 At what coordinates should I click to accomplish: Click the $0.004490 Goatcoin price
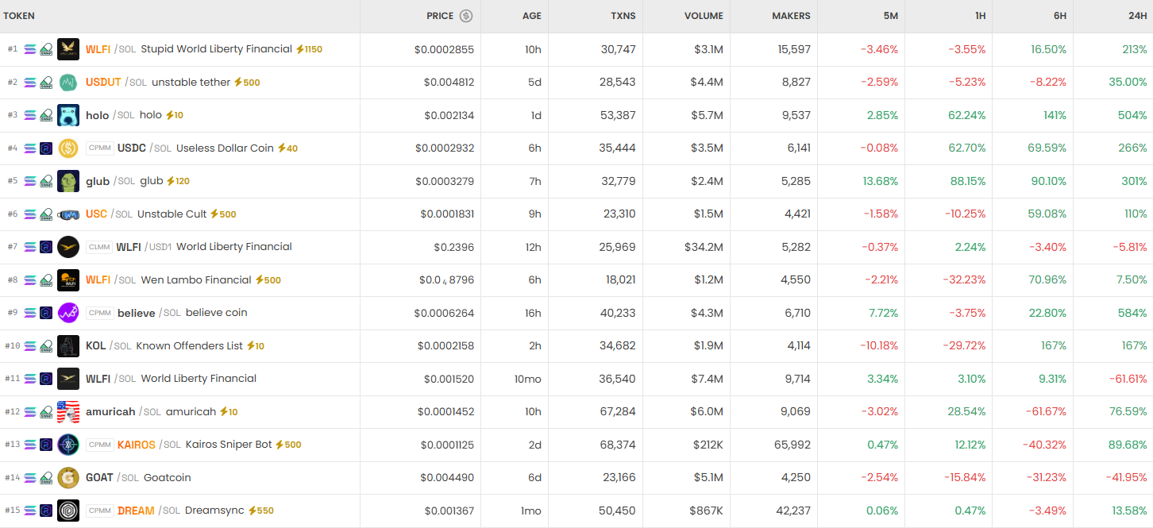(x=447, y=478)
